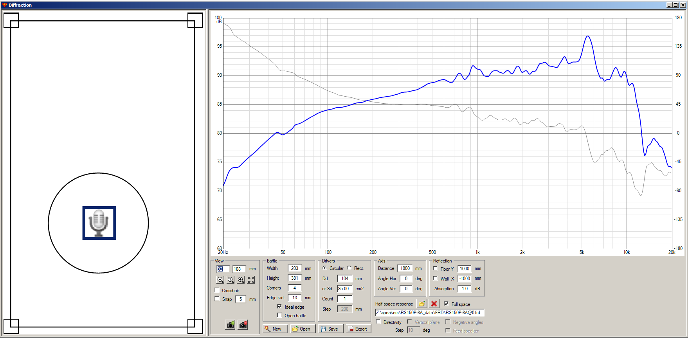
Task: Click the Wall X value field showing -1000
Action: point(465,279)
